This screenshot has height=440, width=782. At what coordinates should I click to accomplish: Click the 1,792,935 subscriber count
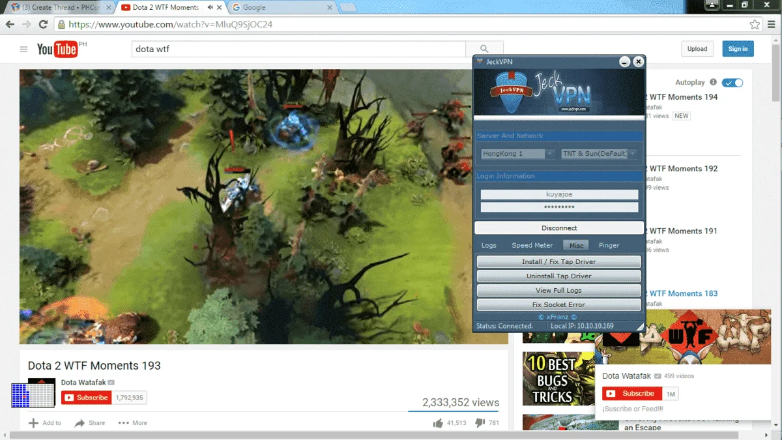(129, 398)
